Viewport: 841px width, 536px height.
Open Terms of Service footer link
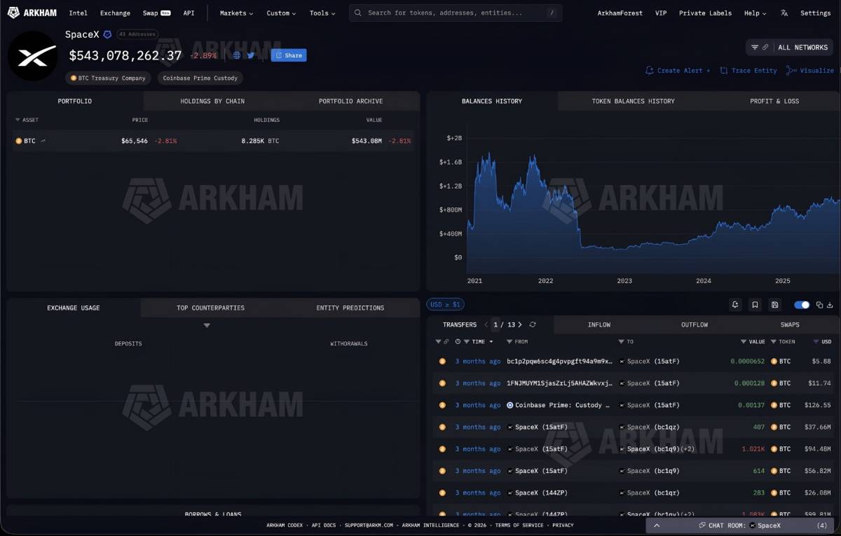tap(519, 525)
